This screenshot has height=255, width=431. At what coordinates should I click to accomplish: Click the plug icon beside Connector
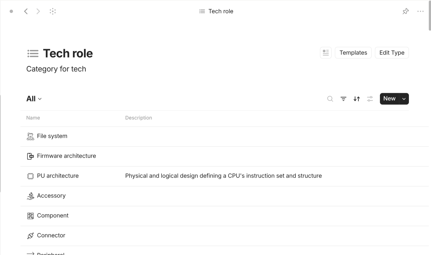30,235
